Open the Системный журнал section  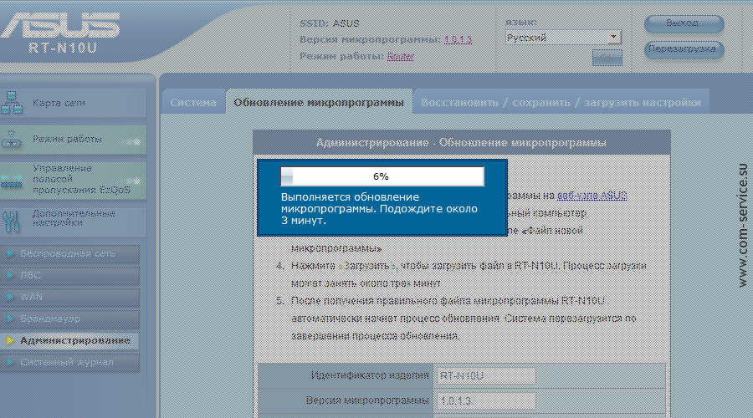[x=70, y=362]
